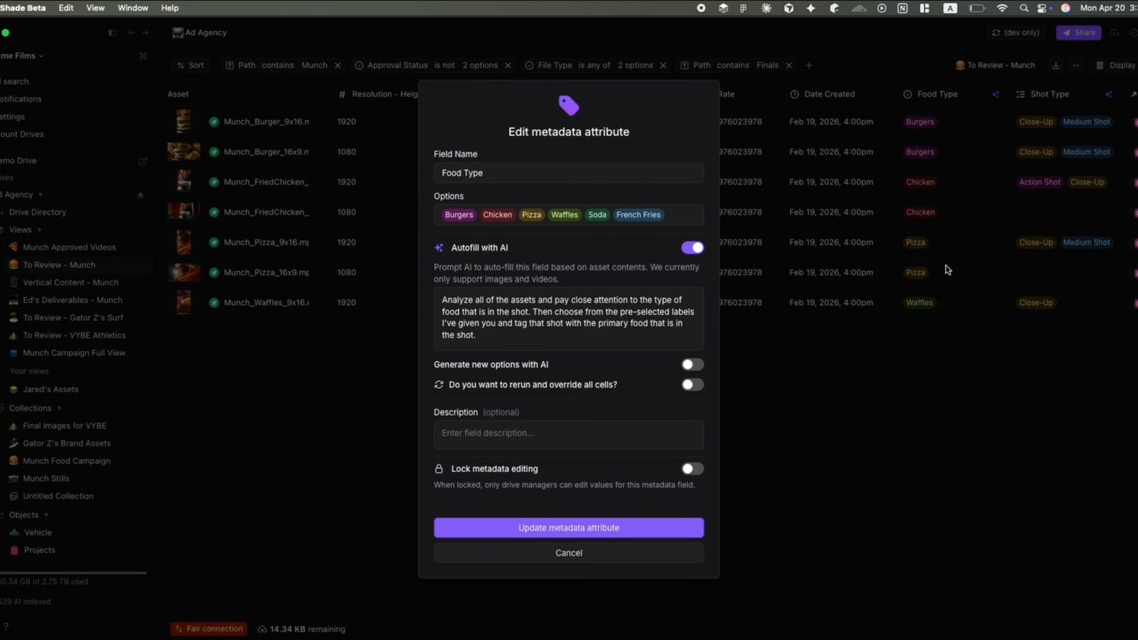Collapse the Collections section chevron
The height and width of the screenshot is (640, 1138).
59,408
